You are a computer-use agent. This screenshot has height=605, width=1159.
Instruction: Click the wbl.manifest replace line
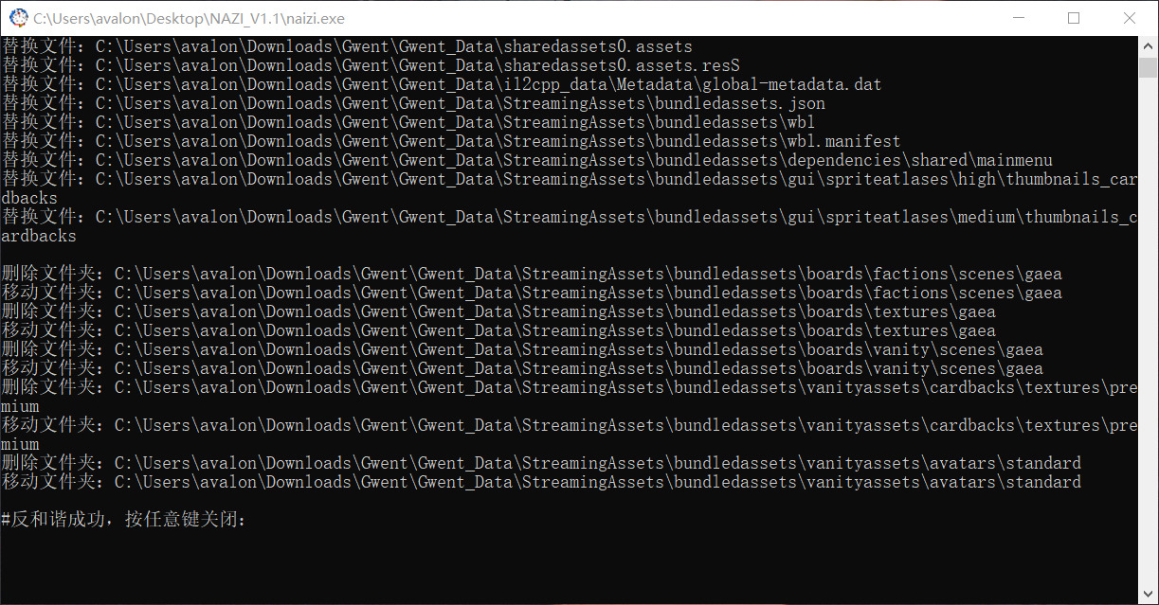[450, 141]
